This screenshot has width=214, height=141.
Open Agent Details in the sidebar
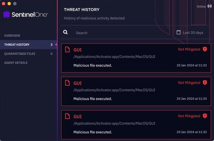pyautogui.click(x=16, y=63)
